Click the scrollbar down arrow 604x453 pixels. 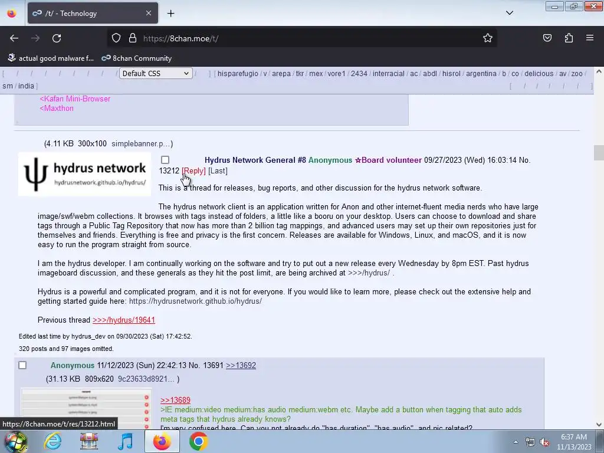(x=599, y=425)
